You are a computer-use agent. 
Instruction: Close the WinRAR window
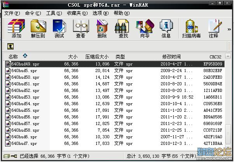(227, 3)
